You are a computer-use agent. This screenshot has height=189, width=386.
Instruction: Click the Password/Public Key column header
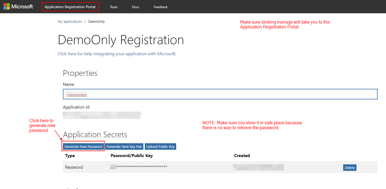131,156
